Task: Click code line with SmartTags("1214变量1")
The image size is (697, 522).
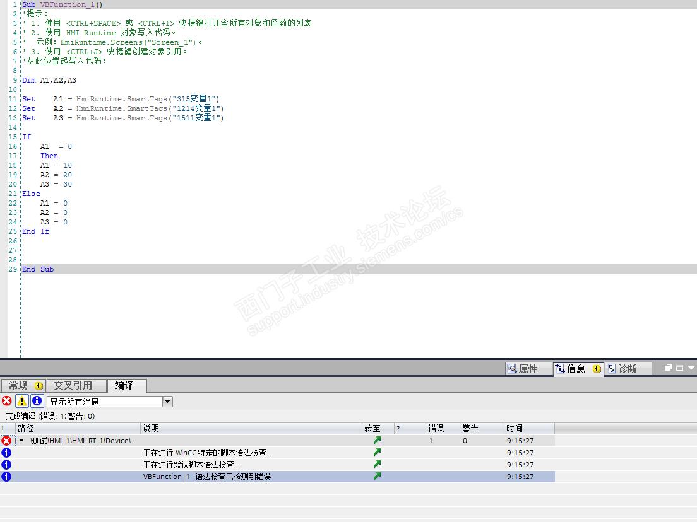Action: click(x=123, y=108)
